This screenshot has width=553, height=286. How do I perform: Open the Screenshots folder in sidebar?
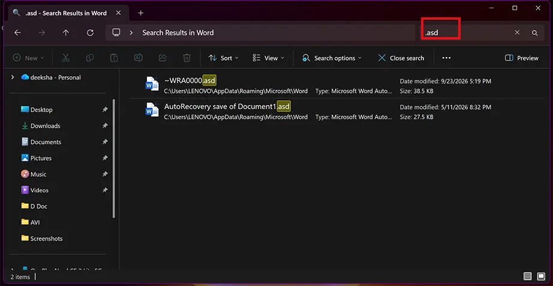(41, 239)
